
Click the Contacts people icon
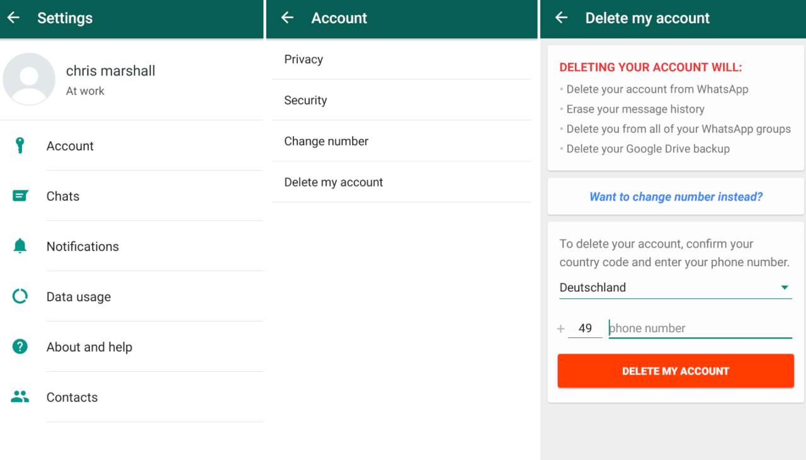pyautogui.click(x=20, y=397)
